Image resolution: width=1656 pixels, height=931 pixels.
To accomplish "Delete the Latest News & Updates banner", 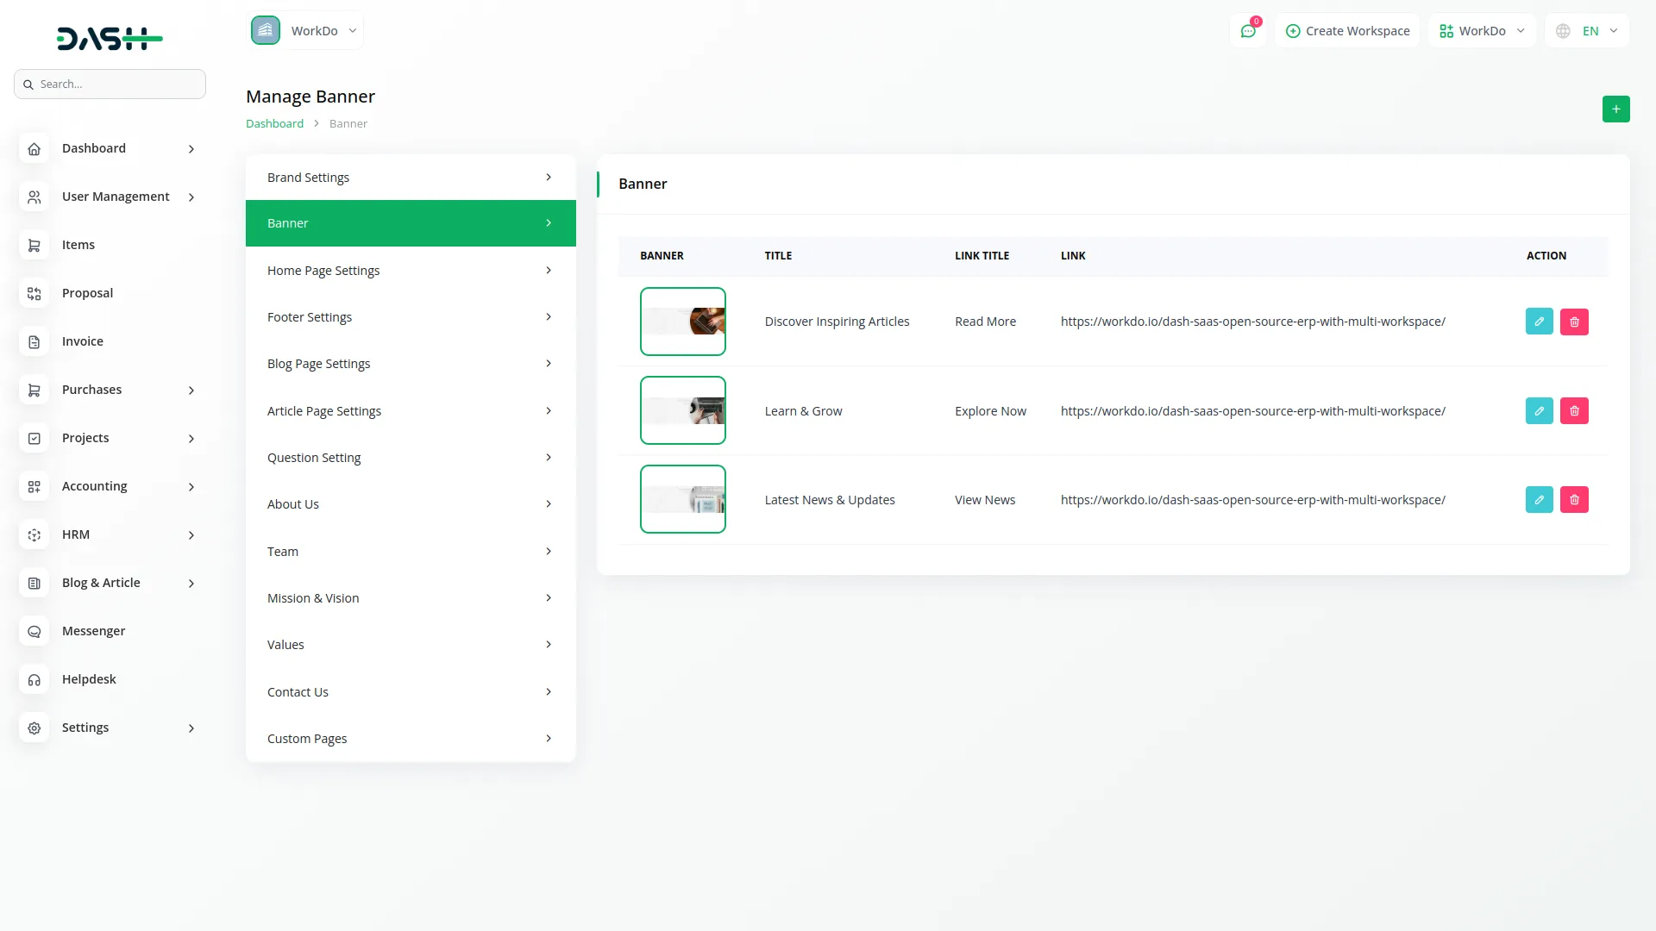I will click(1574, 500).
